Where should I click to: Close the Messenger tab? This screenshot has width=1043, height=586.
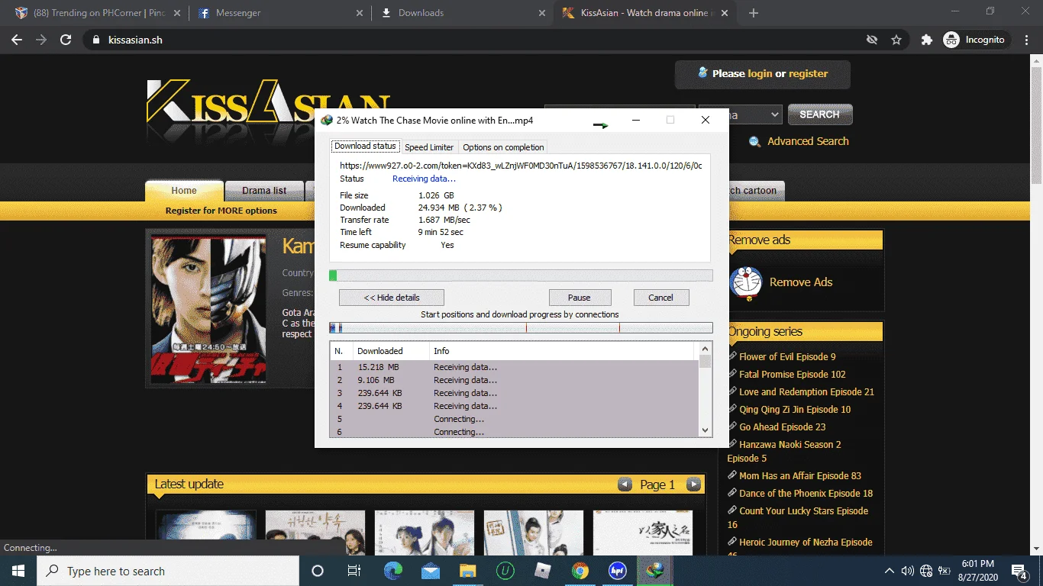[x=360, y=13]
